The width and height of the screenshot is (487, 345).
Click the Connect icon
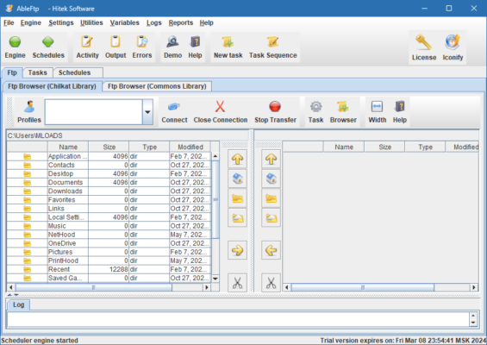click(174, 107)
